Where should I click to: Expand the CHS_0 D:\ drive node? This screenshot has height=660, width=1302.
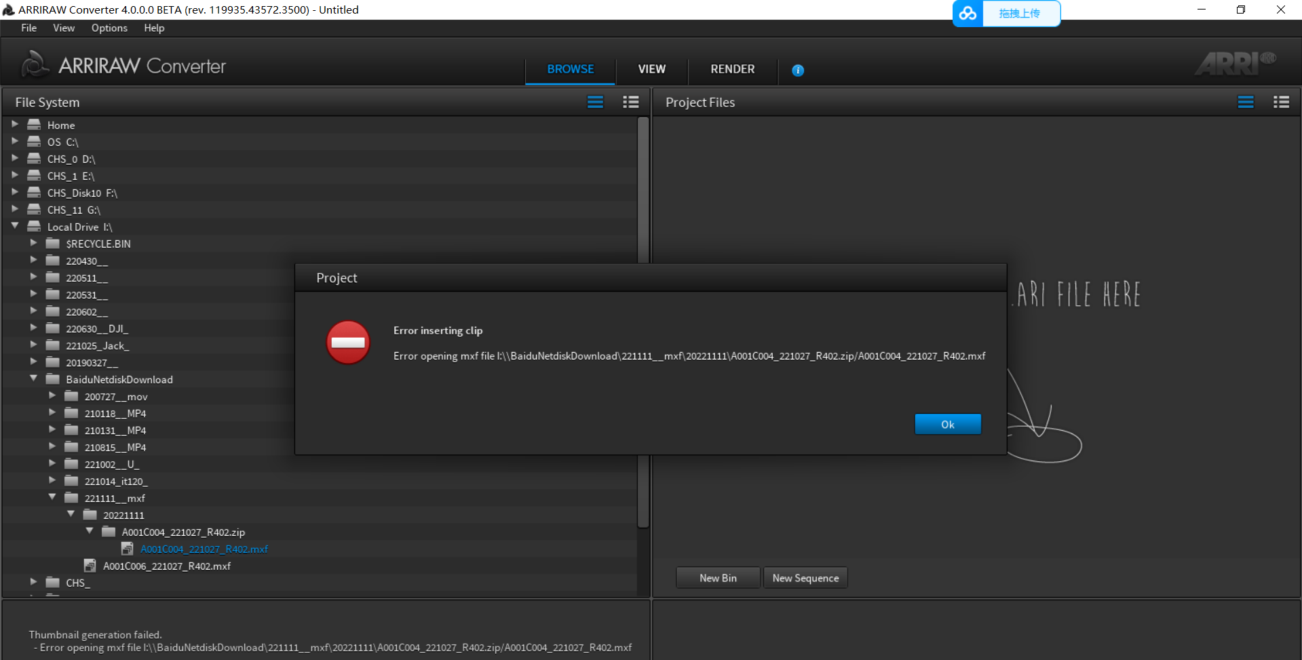coord(15,158)
